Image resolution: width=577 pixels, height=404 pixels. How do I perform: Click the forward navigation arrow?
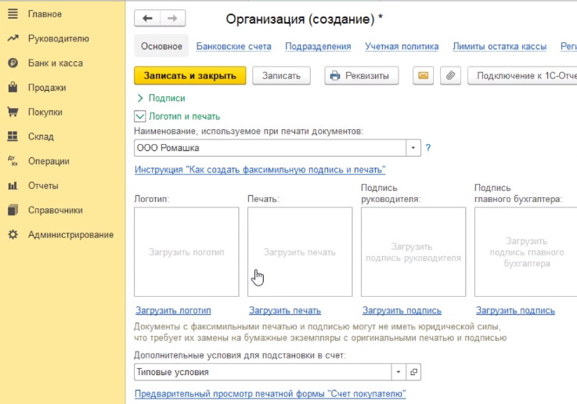(x=173, y=18)
